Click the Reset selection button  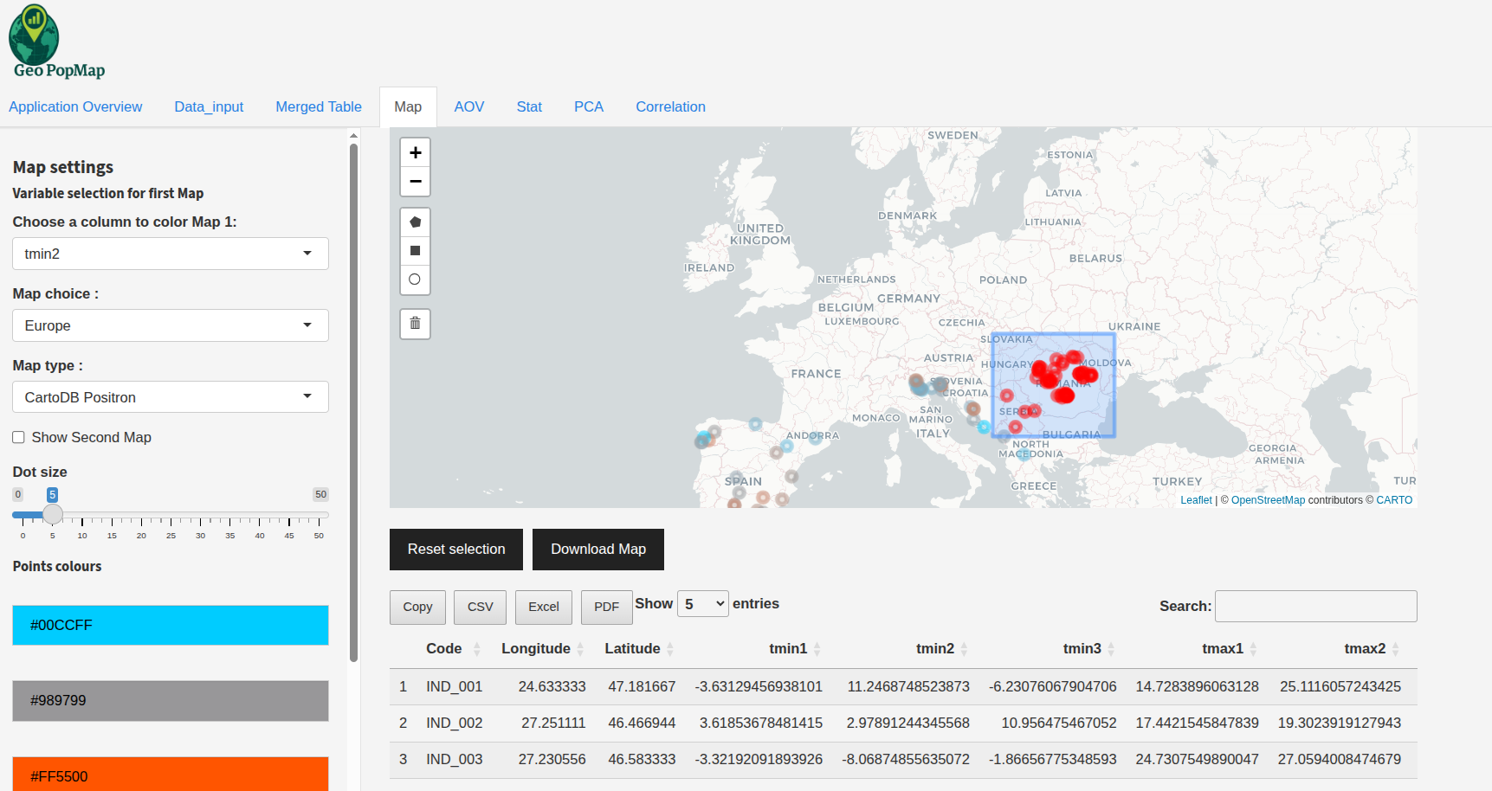456,550
